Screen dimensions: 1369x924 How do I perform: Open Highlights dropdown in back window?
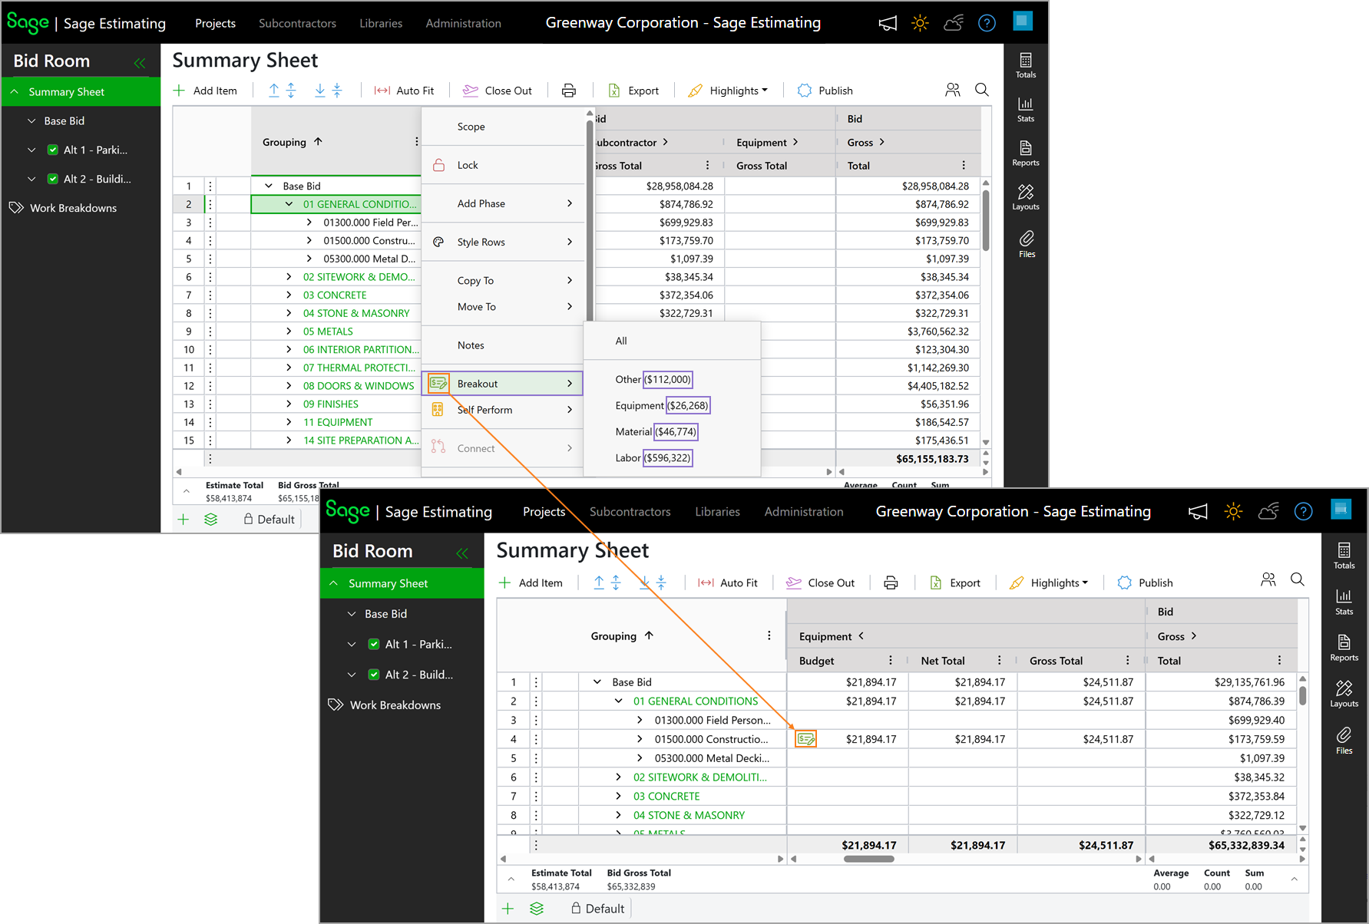[728, 91]
